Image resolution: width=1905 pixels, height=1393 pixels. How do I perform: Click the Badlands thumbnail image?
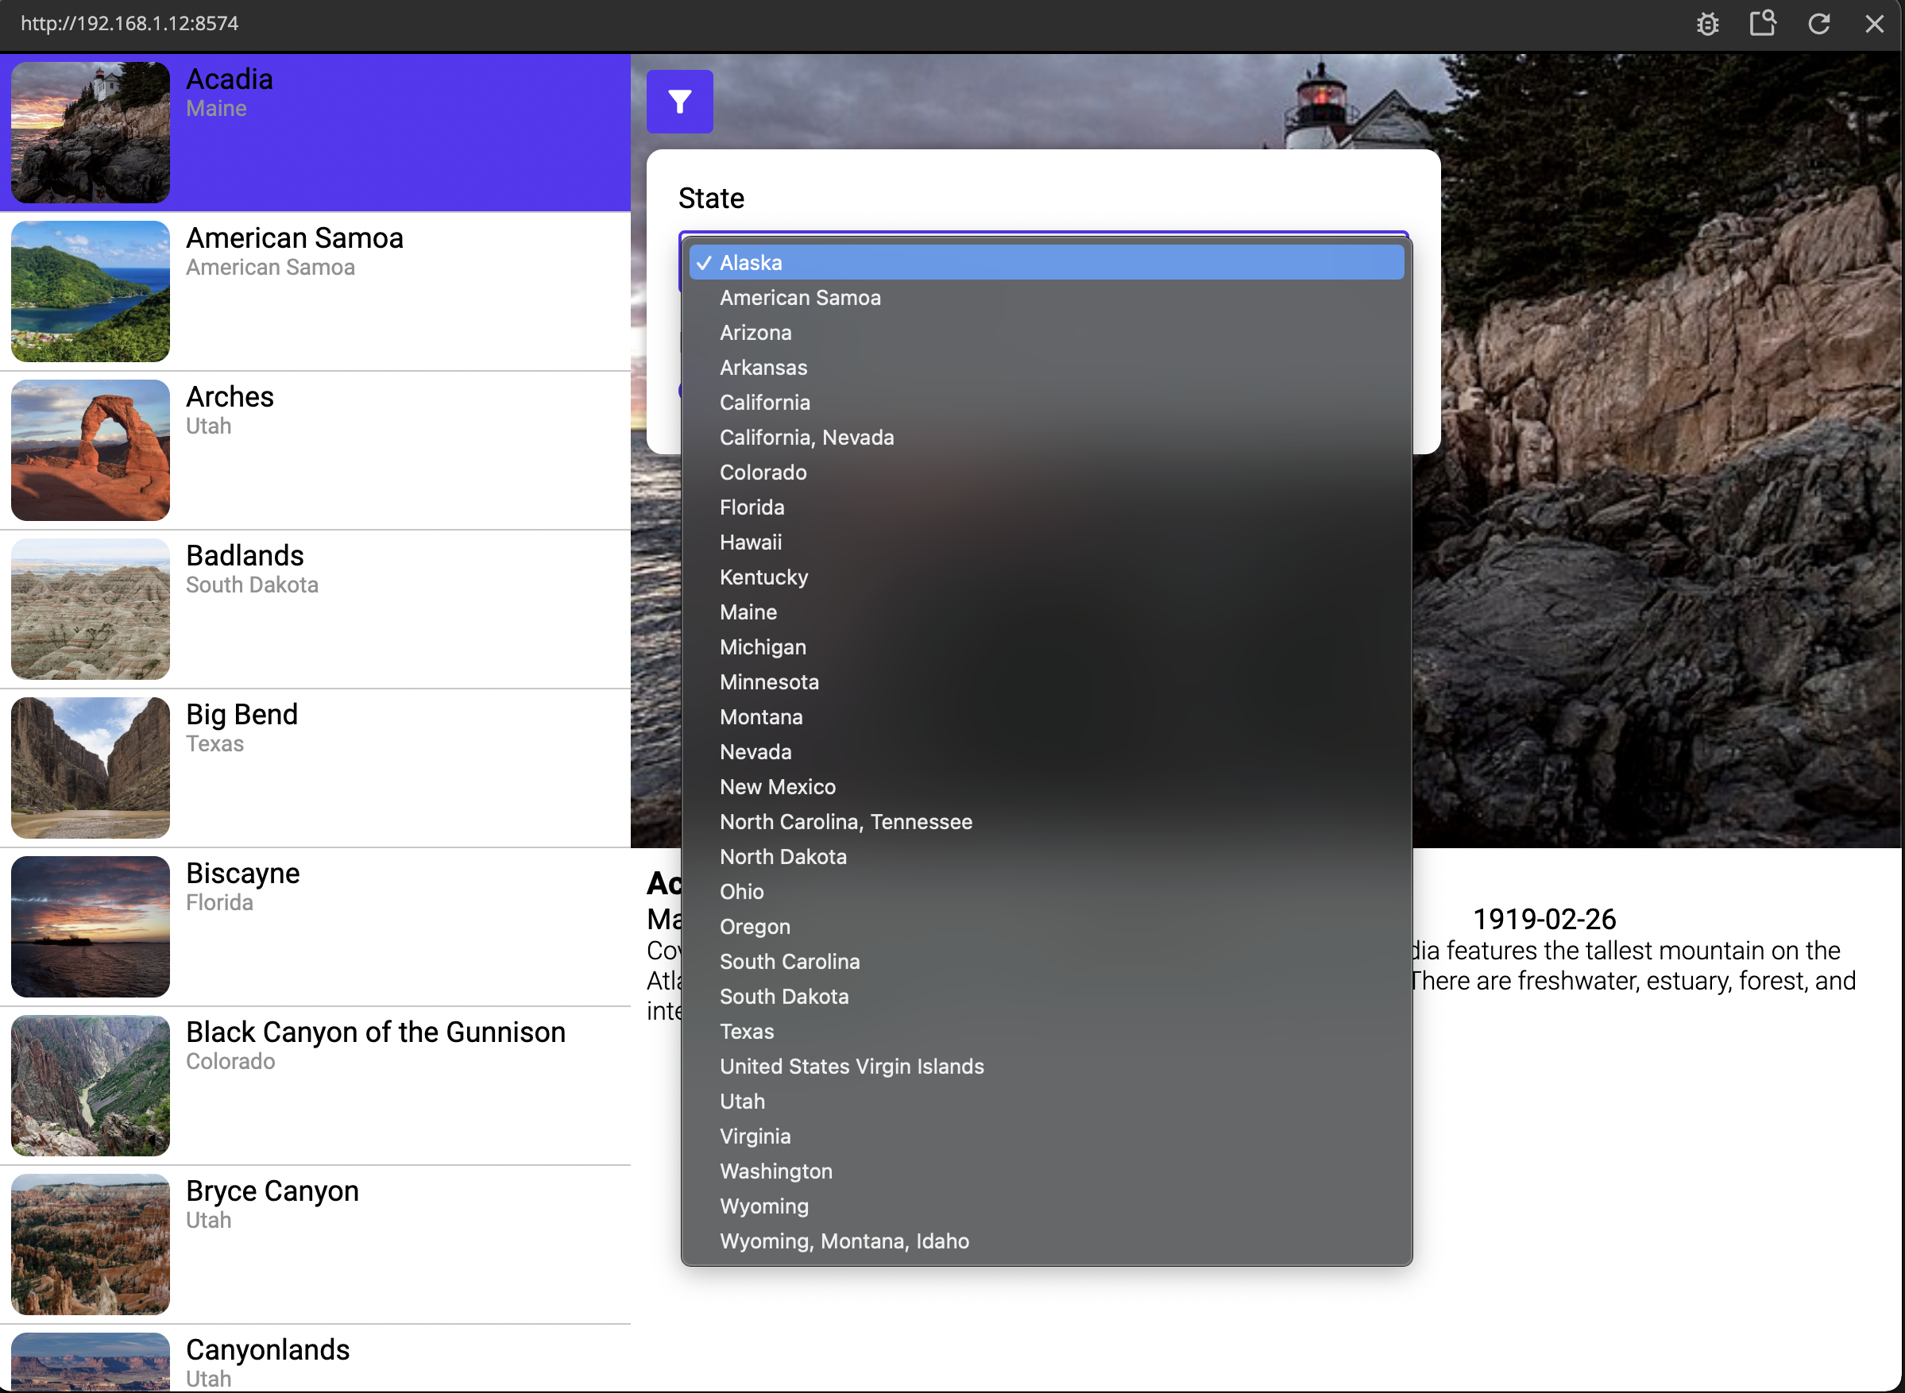pyautogui.click(x=91, y=610)
